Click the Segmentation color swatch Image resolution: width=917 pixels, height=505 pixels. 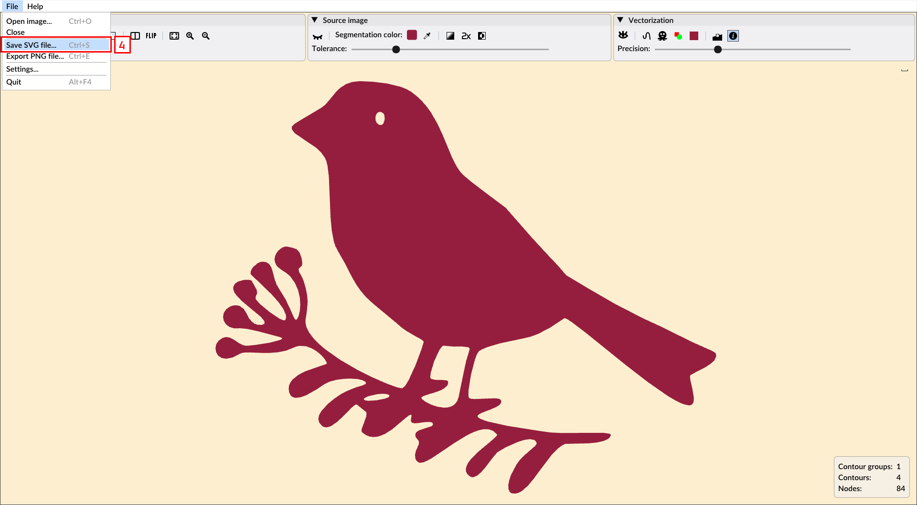pyautogui.click(x=412, y=35)
